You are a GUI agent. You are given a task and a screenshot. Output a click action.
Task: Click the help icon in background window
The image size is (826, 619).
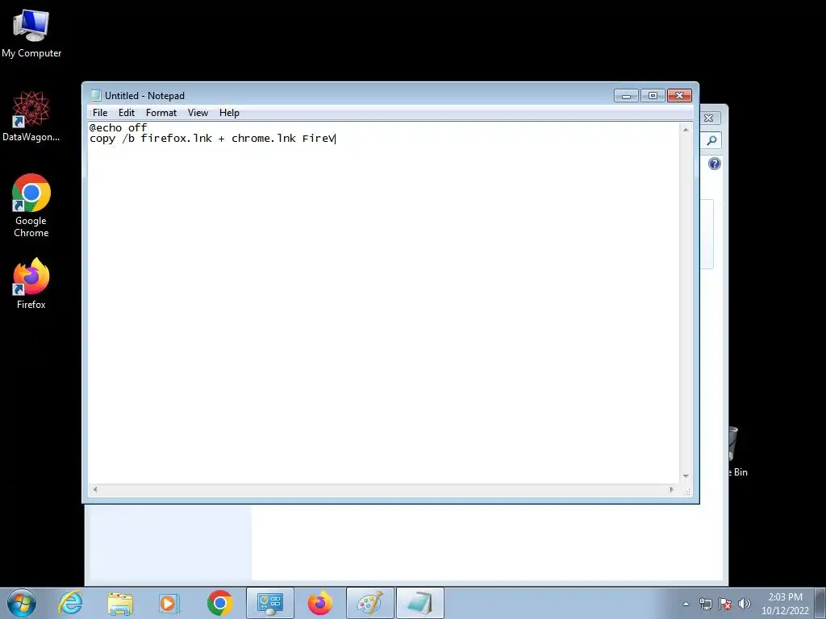tap(715, 164)
